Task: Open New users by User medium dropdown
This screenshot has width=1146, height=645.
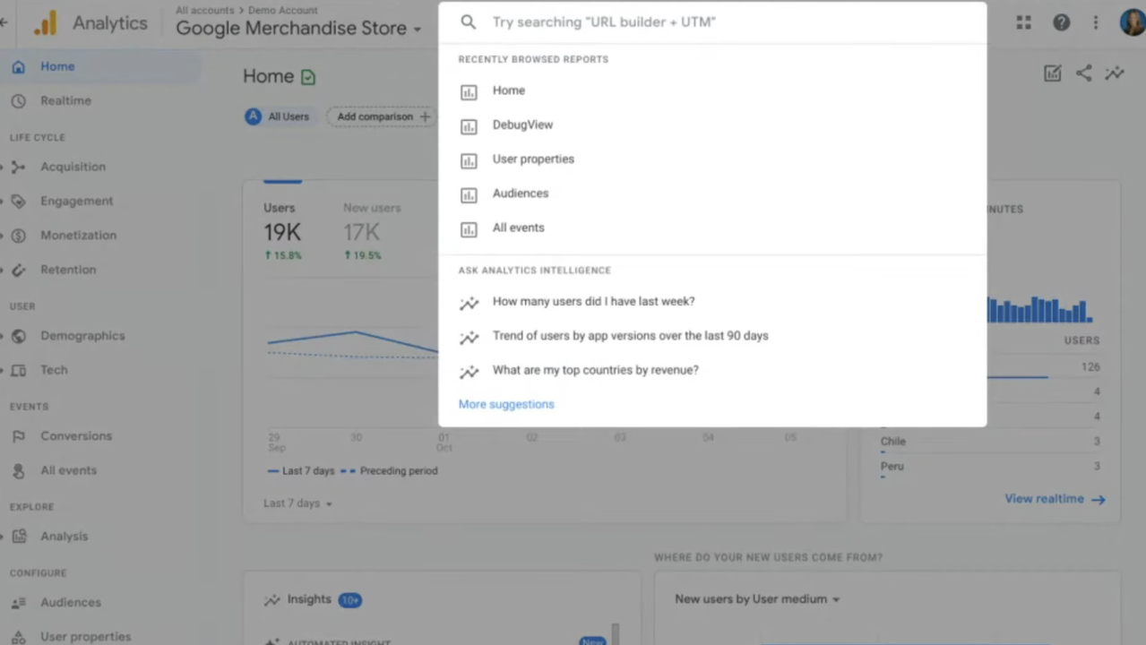Action: (x=757, y=599)
